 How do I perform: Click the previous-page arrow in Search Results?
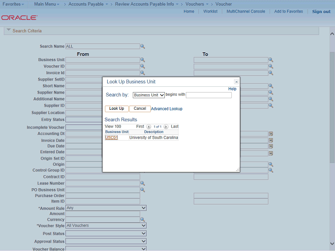click(149, 127)
